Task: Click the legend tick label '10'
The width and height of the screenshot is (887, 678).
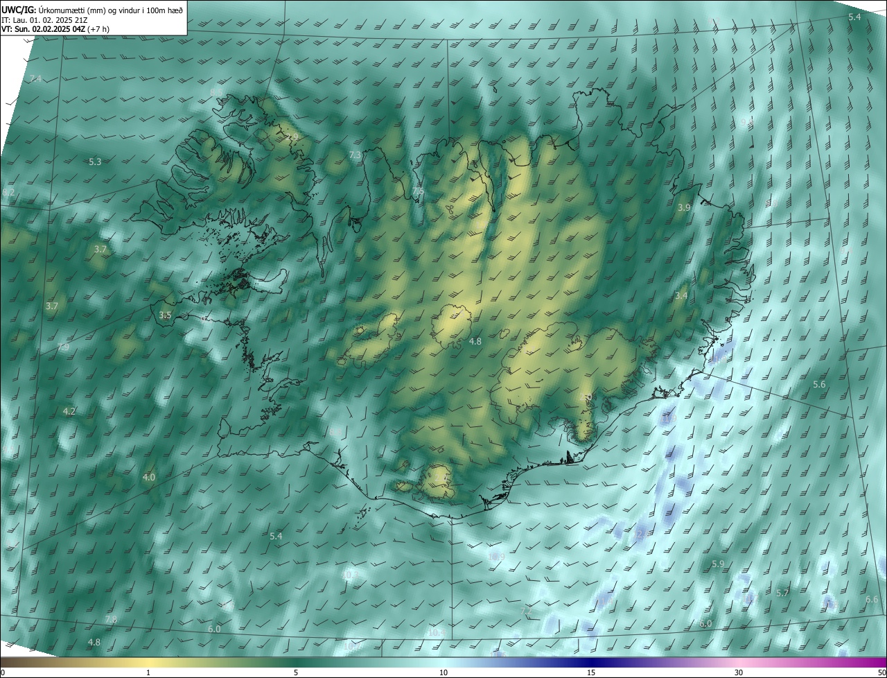Action: [x=443, y=673]
